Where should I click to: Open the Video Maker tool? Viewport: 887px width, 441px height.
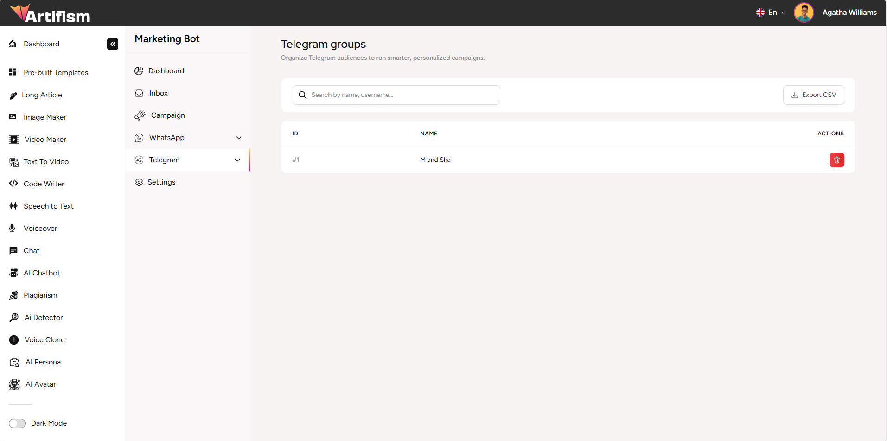click(x=45, y=139)
